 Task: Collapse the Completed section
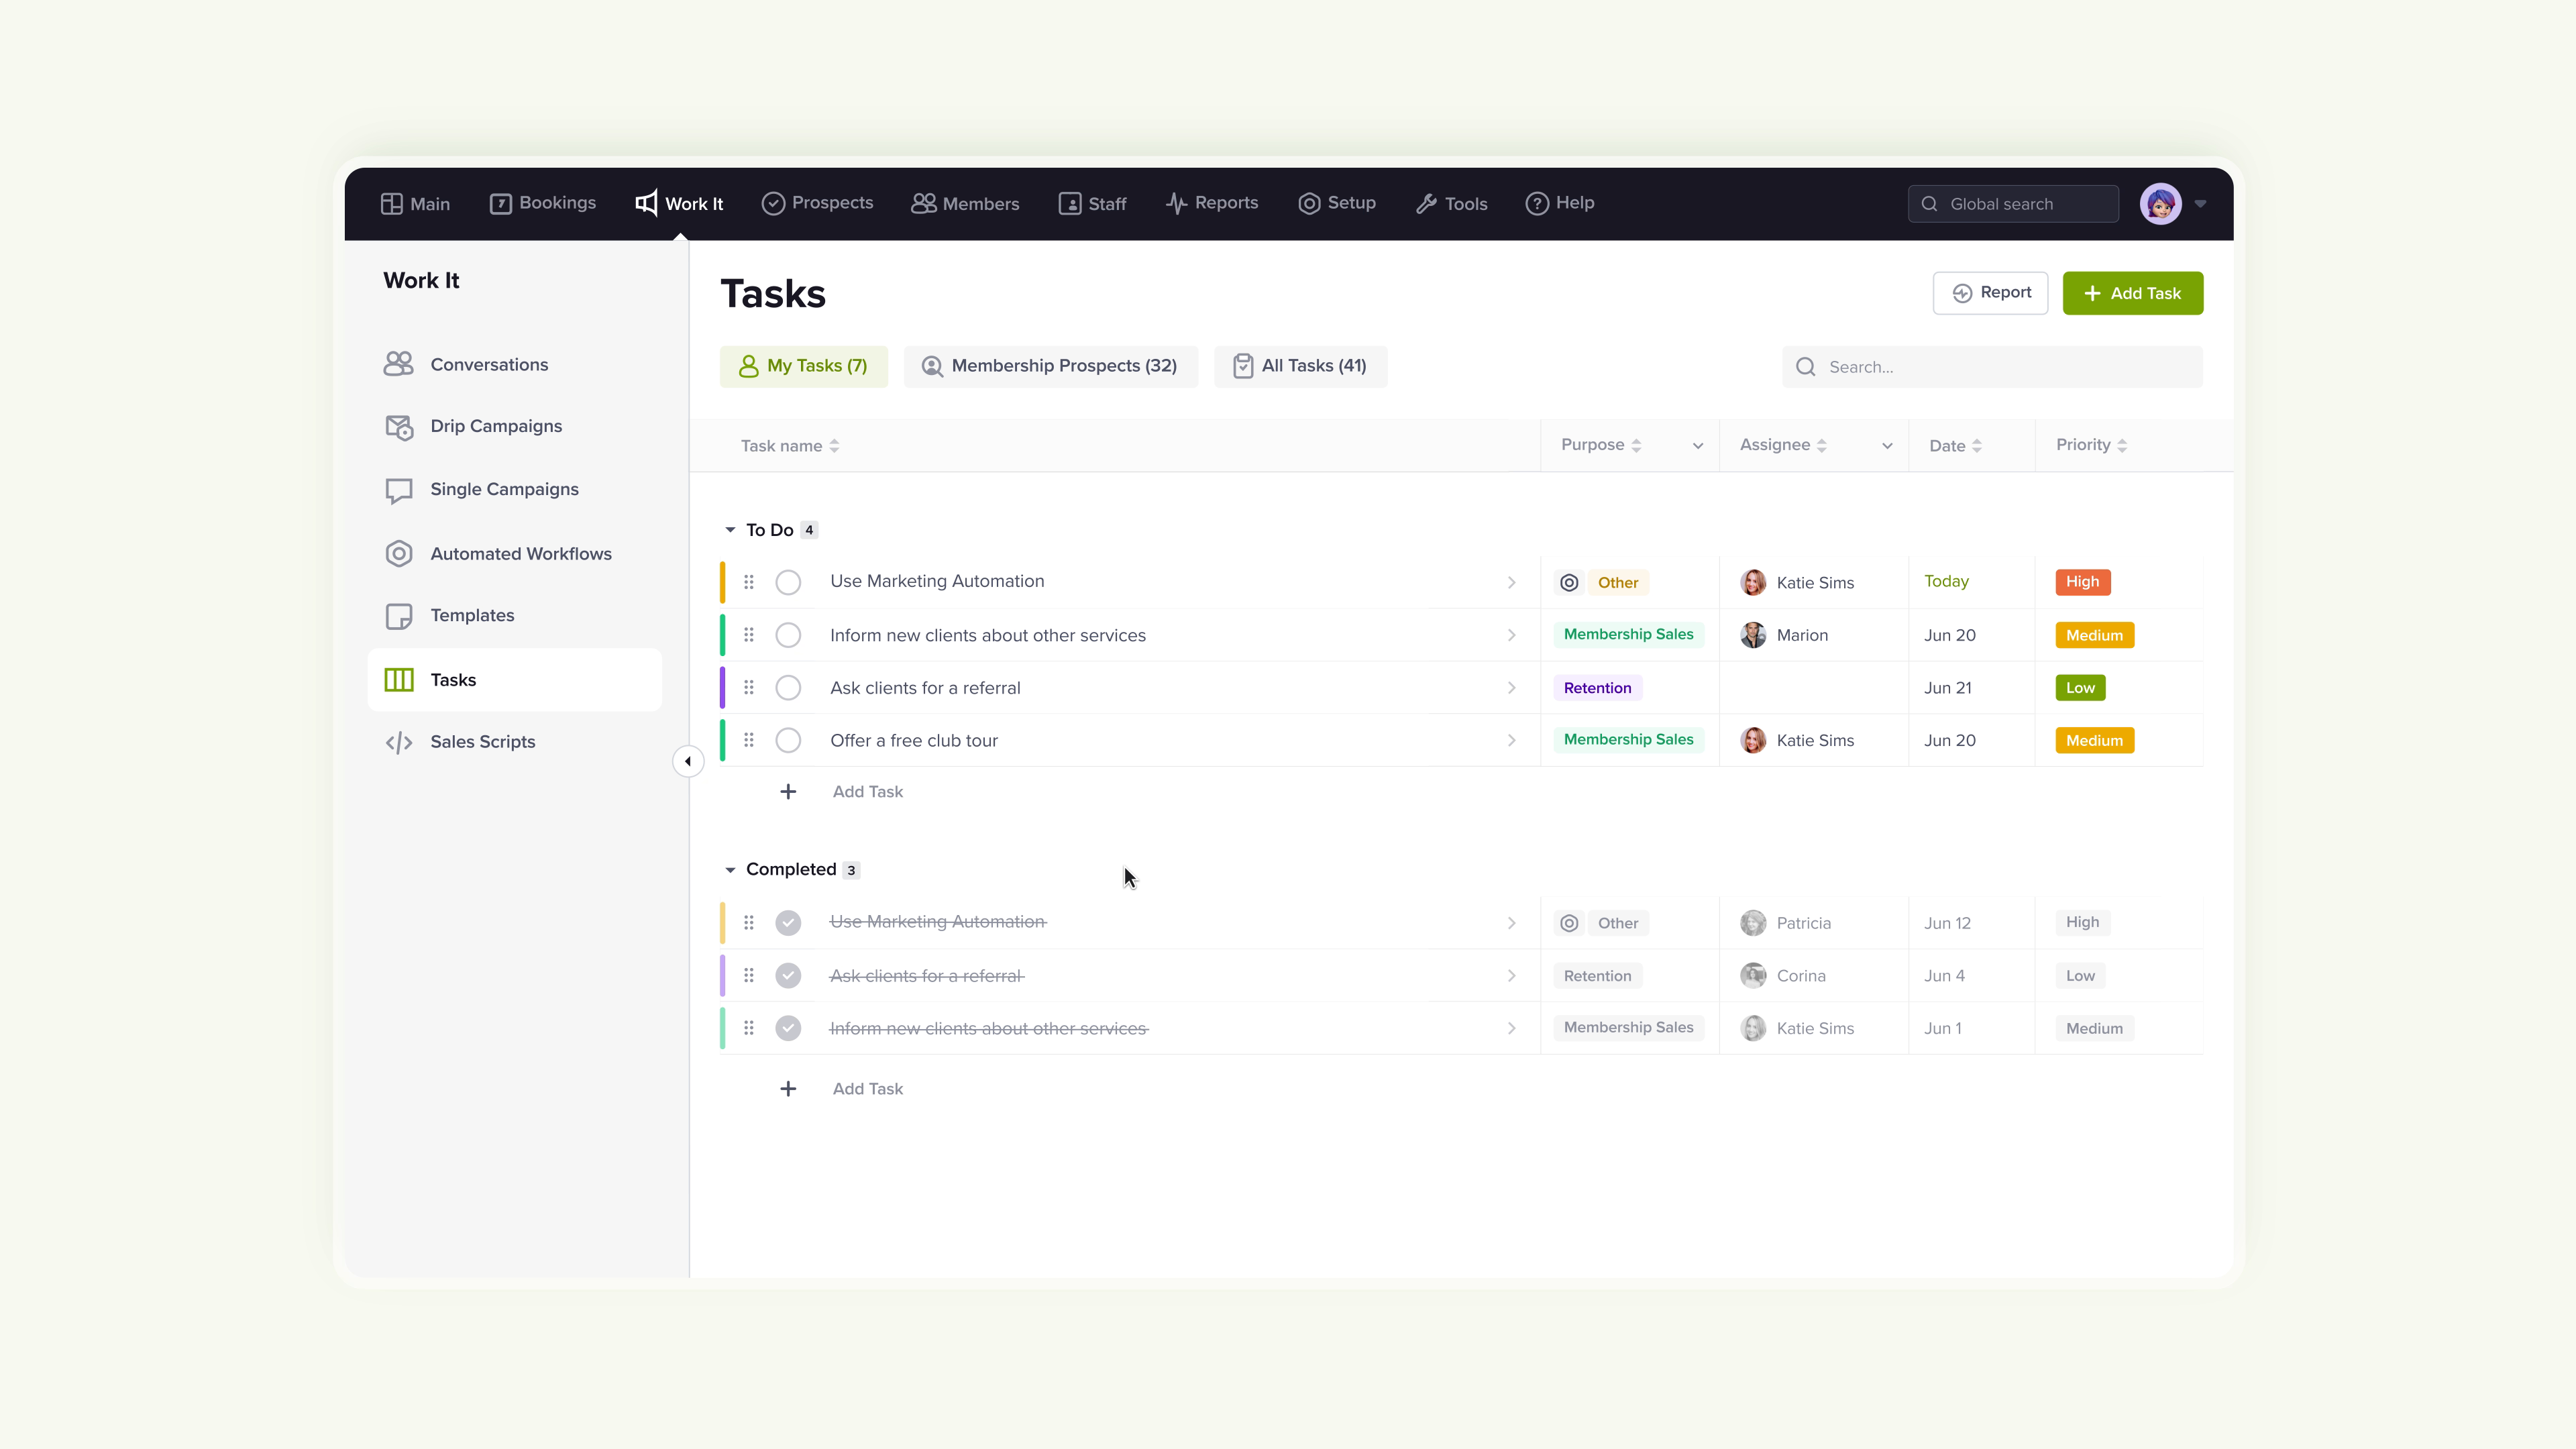tap(730, 869)
